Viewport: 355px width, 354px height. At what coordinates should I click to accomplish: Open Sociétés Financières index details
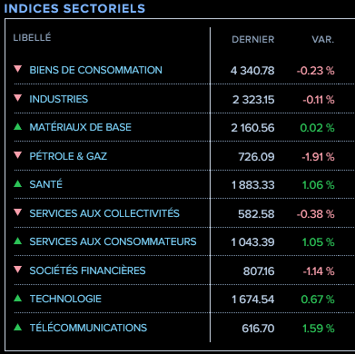[87, 270]
